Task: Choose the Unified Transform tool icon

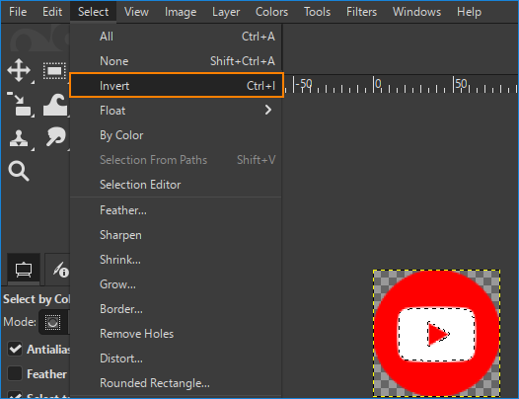Action: [20, 104]
